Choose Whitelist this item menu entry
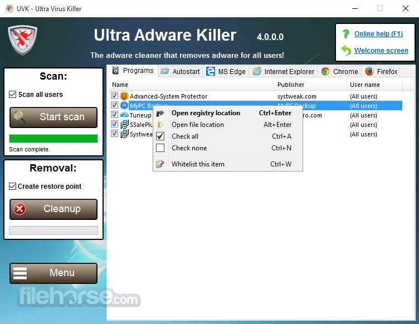This screenshot has height=324, width=419. click(x=228, y=164)
